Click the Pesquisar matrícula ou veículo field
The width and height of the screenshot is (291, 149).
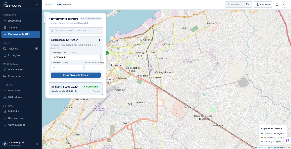(x=76, y=31)
